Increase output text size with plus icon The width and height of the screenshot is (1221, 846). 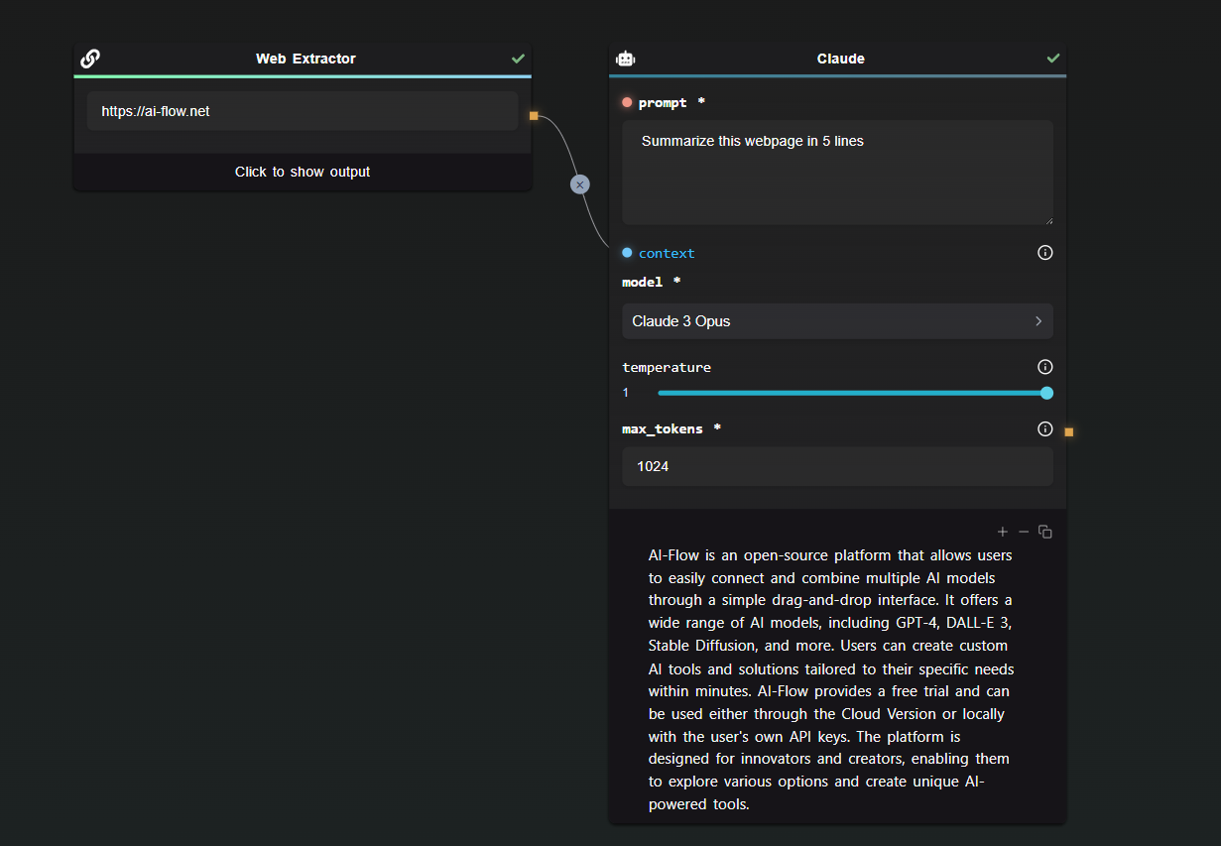click(1003, 533)
